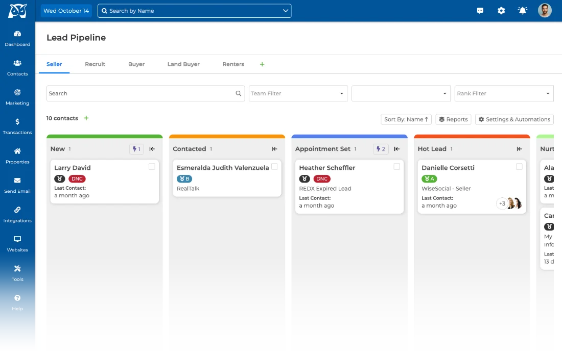Collapse the Contacted column
This screenshot has width=562, height=358.
[274, 149]
